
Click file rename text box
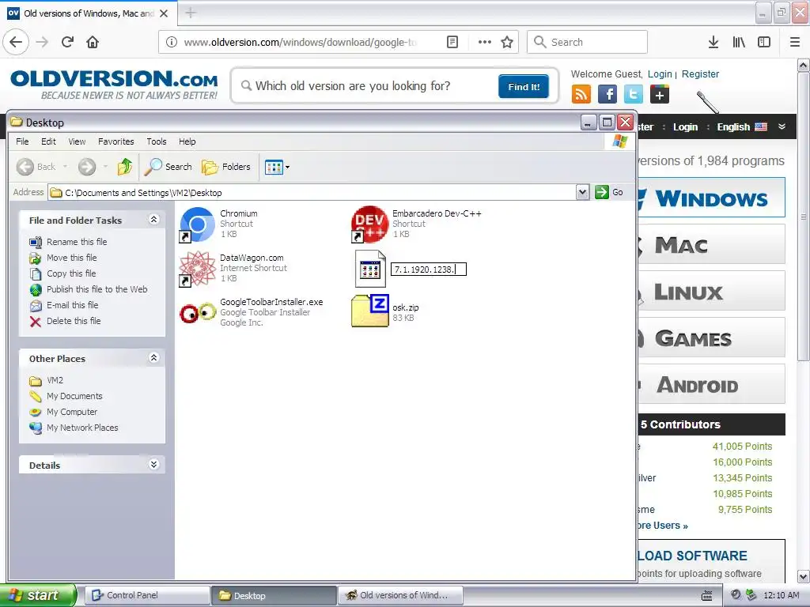tap(428, 269)
